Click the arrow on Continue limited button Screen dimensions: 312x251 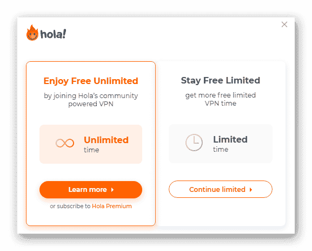click(251, 190)
